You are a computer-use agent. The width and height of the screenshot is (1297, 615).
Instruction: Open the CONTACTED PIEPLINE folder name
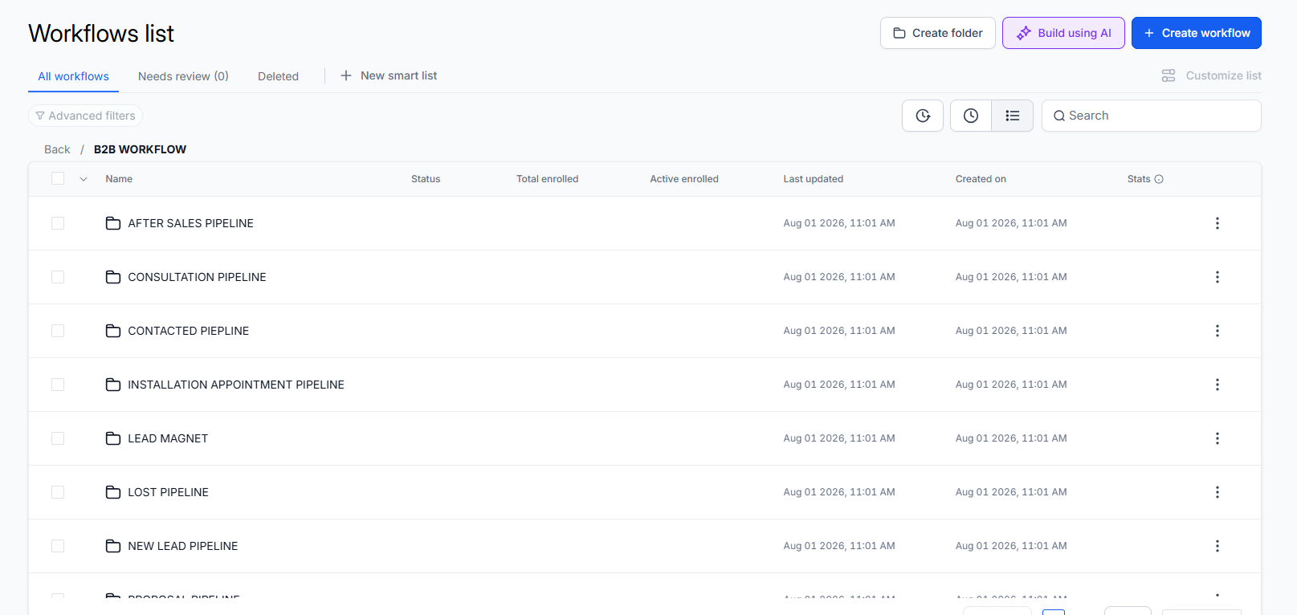coord(189,331)
